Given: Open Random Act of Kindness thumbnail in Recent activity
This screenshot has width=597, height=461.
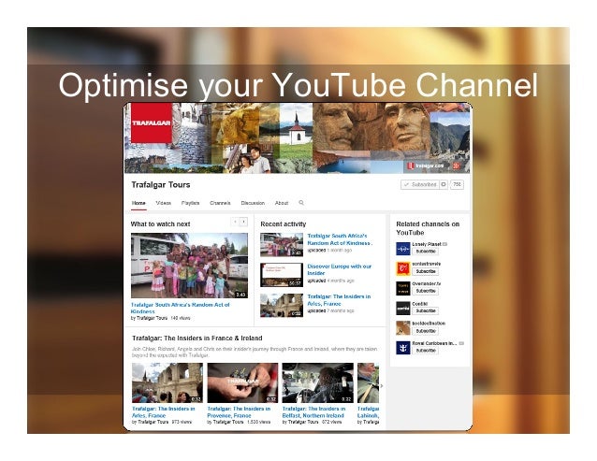Looking at the screenshot, I should click(282, 245).
